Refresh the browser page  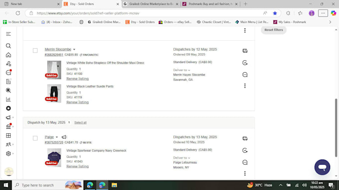click(x=18, y=13)
